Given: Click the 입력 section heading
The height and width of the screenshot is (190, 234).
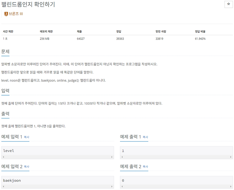Looking at the screenshot, I should tap(5, 91).
